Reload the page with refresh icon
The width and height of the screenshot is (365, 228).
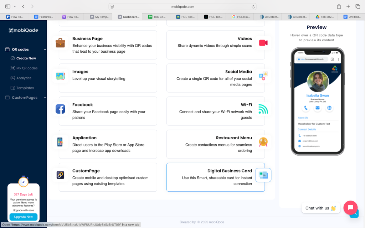(253, 6)
